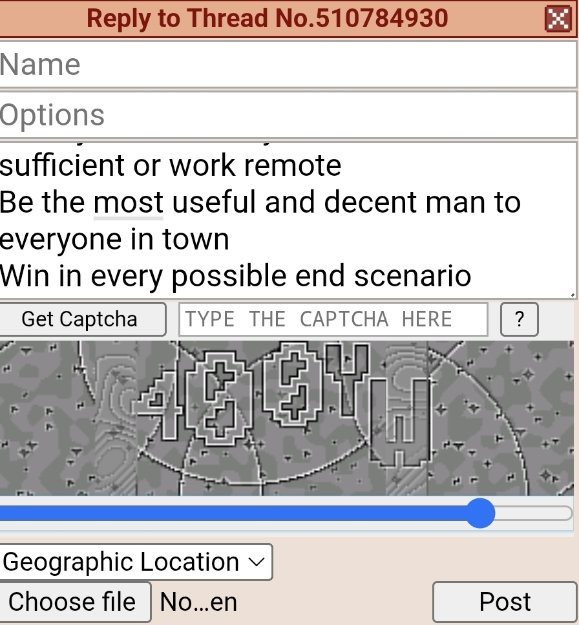Click the 'Reply to Thread No.510784930' header
The width and height of the screenshot is (579, 625).
pyautogui.click(x=268, y=18)
